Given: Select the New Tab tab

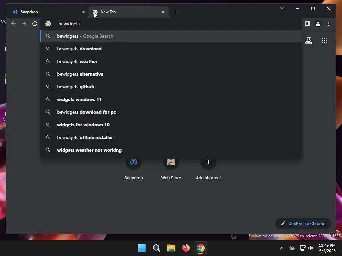Looking at the screenshot, I should (129, 12).
